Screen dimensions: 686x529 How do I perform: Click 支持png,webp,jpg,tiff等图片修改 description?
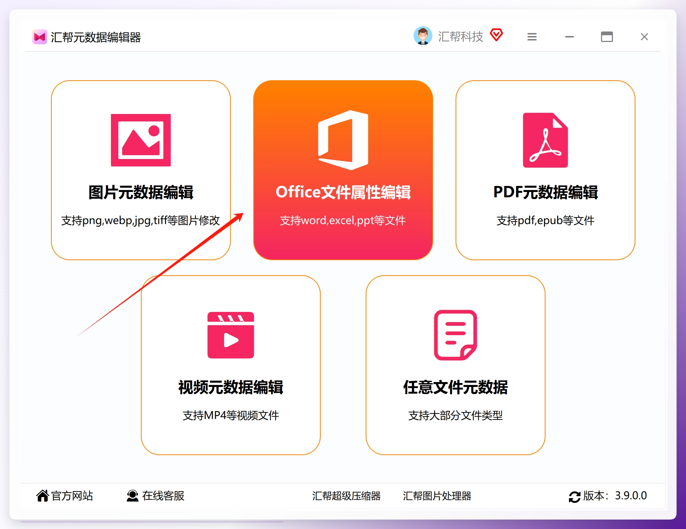click(x=140, y=220)
